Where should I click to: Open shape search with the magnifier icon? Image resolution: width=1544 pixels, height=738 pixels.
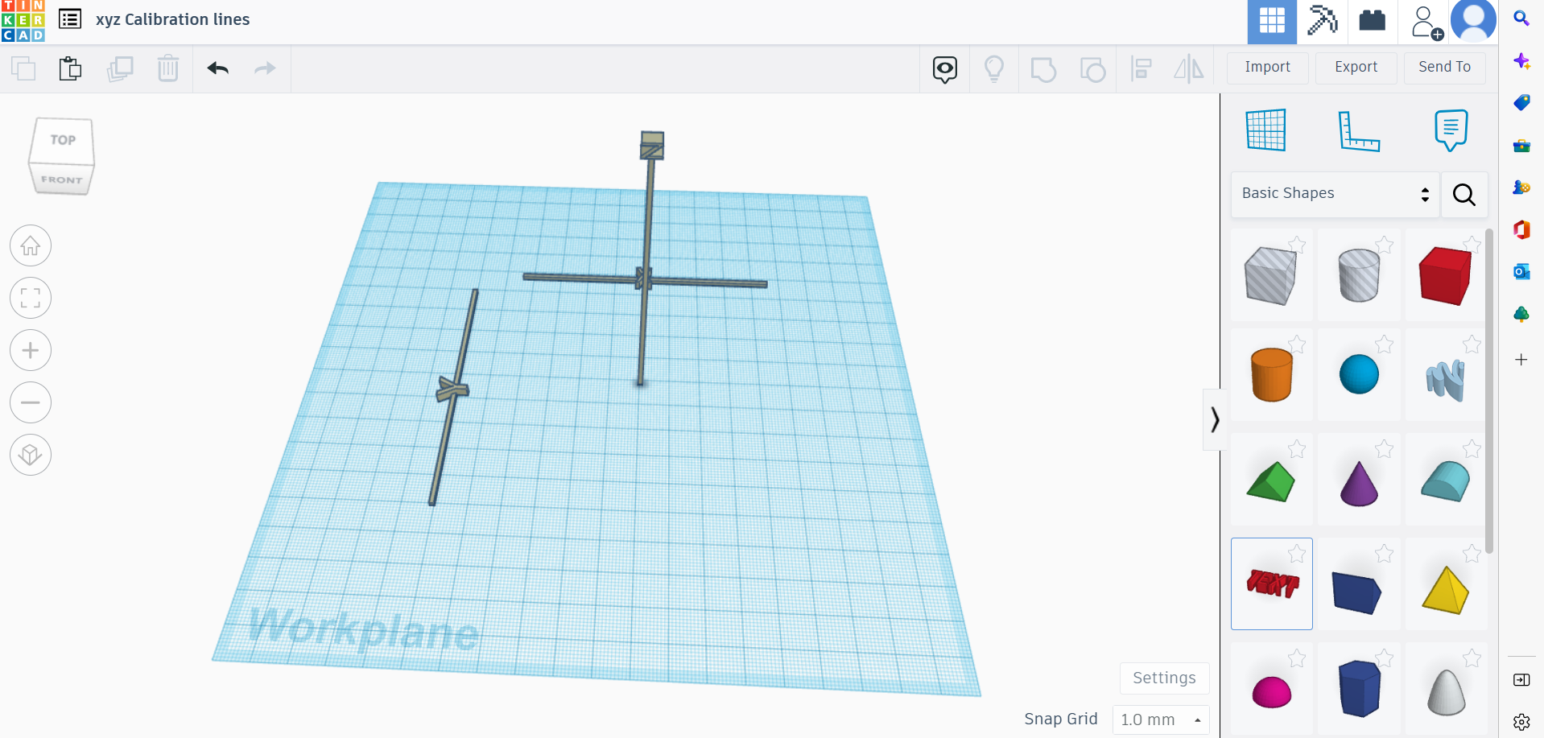click(x=1464, y=195)
